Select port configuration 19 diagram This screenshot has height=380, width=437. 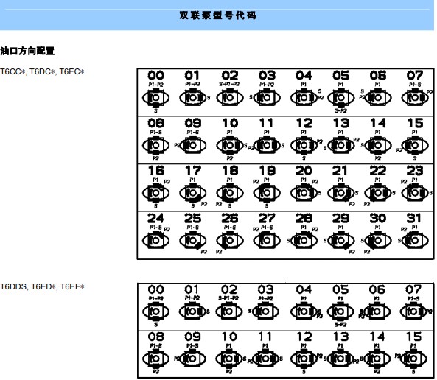267,192
